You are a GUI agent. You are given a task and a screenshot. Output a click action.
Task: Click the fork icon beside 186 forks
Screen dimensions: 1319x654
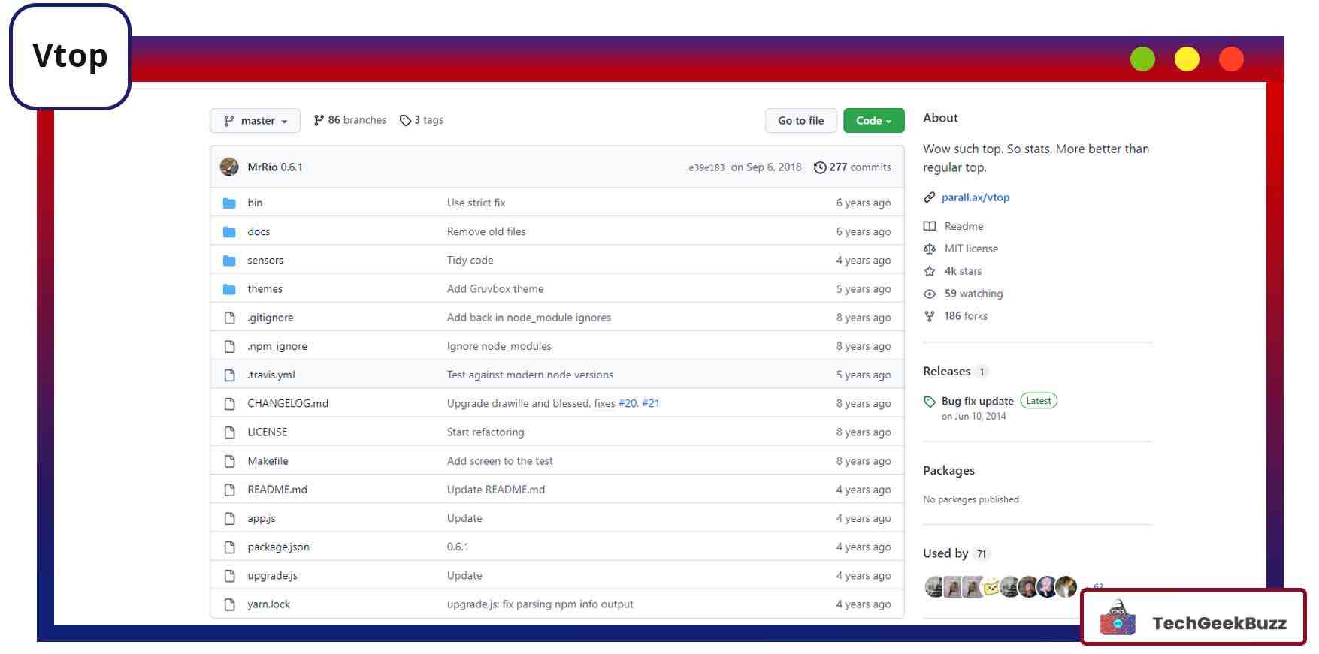pos(930,316)
